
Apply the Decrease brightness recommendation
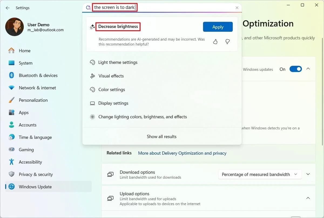218,27
